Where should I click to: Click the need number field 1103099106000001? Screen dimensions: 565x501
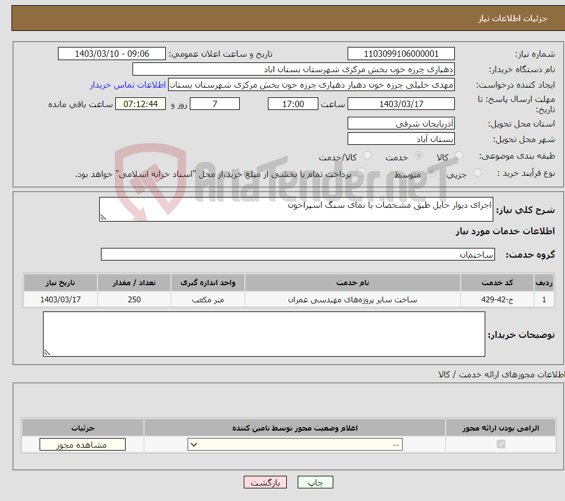[x=401, y=54]
